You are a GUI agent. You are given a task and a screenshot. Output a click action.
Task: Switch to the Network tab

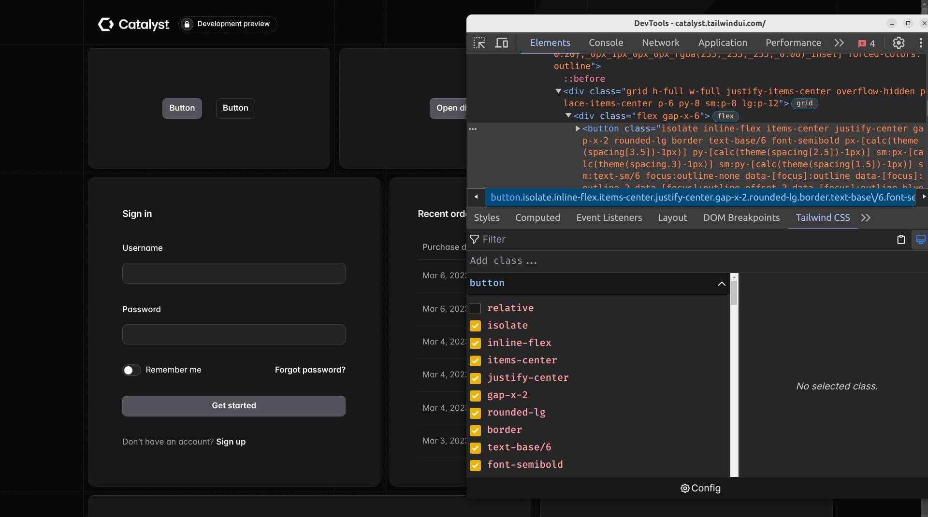pos(660,43)
